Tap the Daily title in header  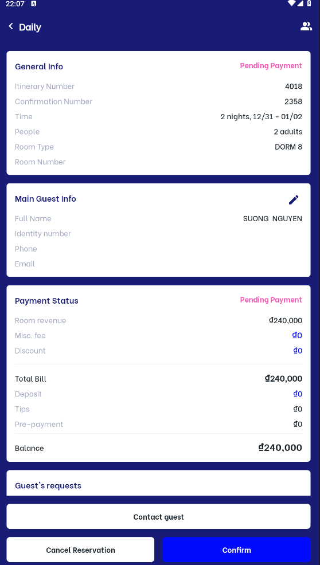click(x=30, y=27)
